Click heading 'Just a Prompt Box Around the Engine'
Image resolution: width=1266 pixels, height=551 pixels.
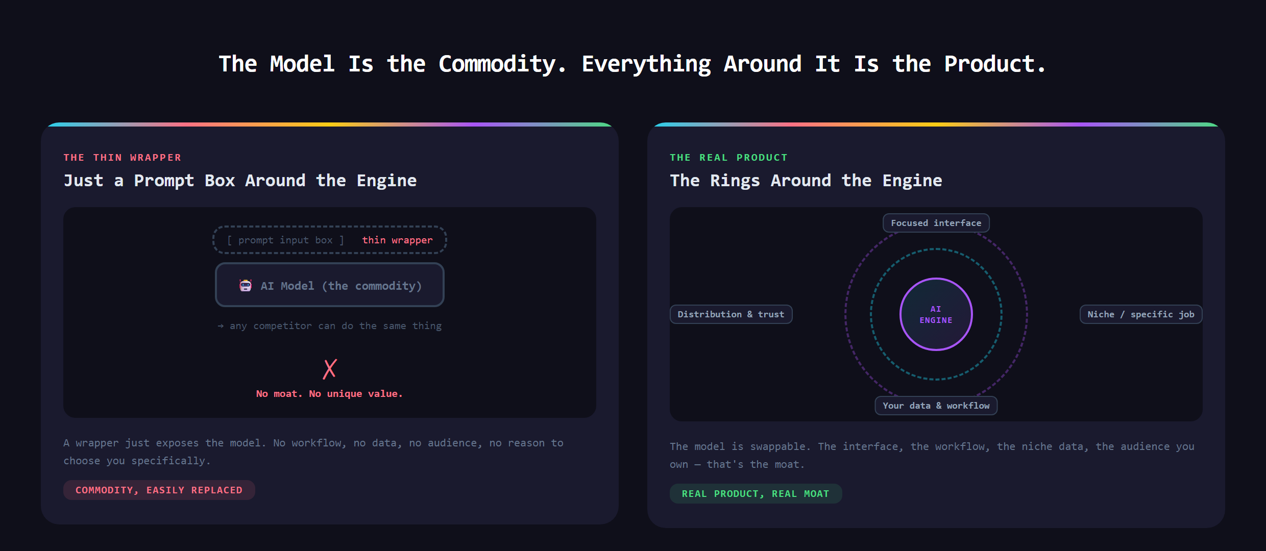coord(240,181)
